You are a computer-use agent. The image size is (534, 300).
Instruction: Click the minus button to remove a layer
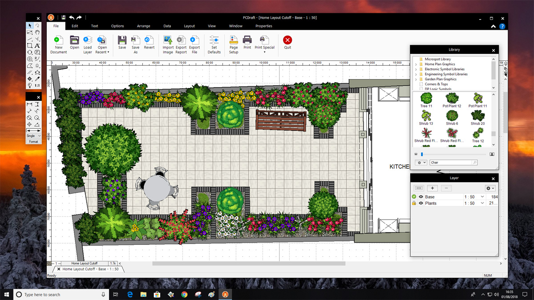(x=446, y=188)
